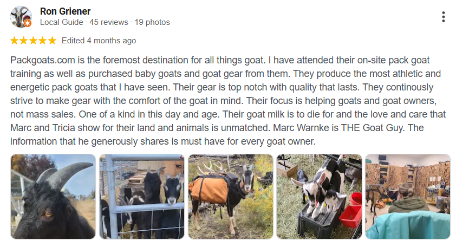Open the baby goats on black crate photo

[319, 197]
